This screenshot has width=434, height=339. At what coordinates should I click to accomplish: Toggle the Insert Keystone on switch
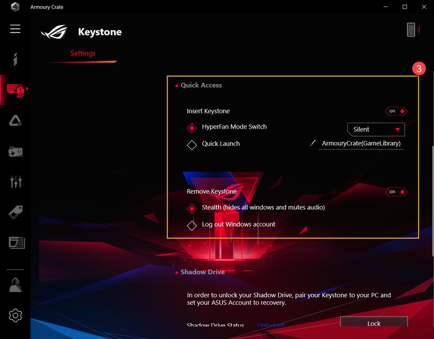[396, 111]
